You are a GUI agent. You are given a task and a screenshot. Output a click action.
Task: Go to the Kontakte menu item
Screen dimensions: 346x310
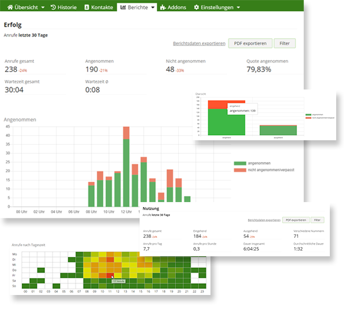coord(100,7)
